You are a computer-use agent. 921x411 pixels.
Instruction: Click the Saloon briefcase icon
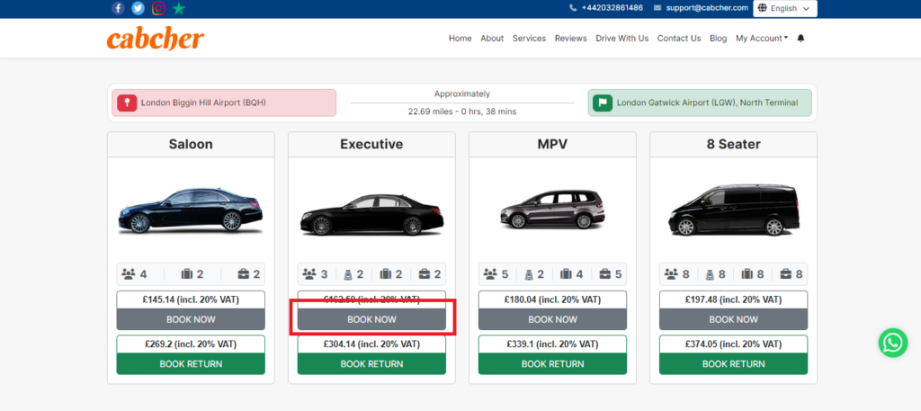click(x=243, y=273)
